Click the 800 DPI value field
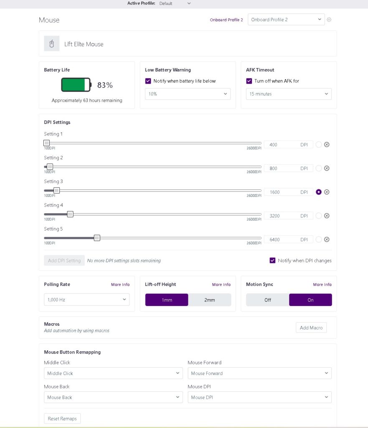This screenshot has width=368, height=428. click(x=288, y=168)
